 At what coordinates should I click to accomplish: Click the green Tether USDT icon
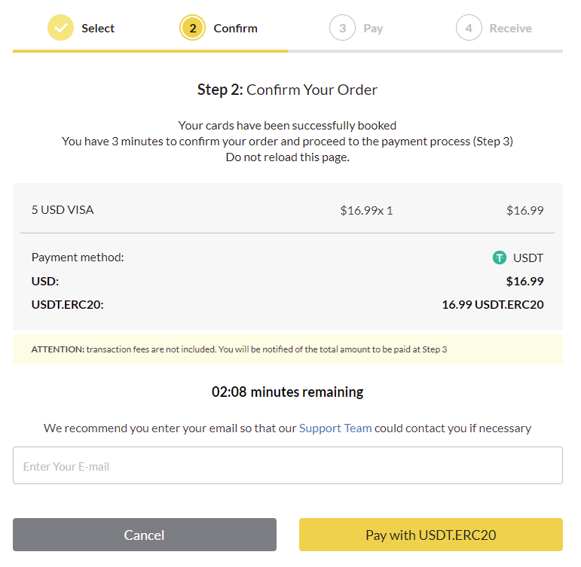tap(500, 258)
